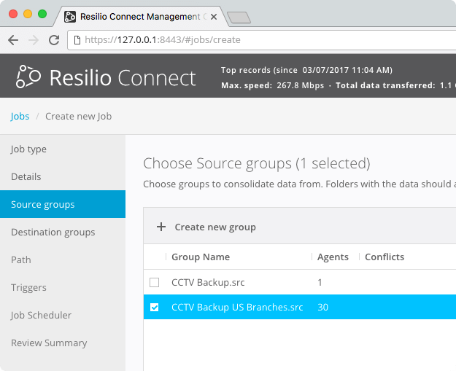The width and height of the screenshot is (456, 371).
Task: Click the browser forward arrow
Action: (34, 40)
